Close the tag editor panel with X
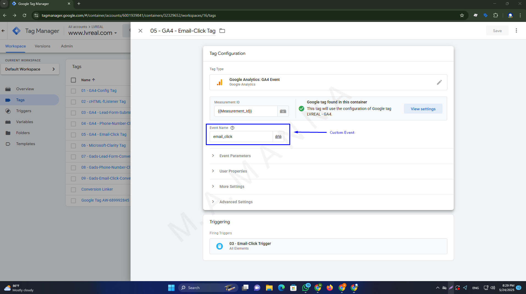The image size is (526, 294). coord(140,31)
